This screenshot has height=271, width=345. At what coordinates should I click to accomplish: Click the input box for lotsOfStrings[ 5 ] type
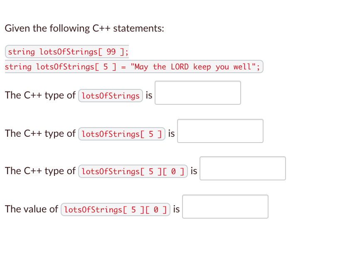pos(220,131)
